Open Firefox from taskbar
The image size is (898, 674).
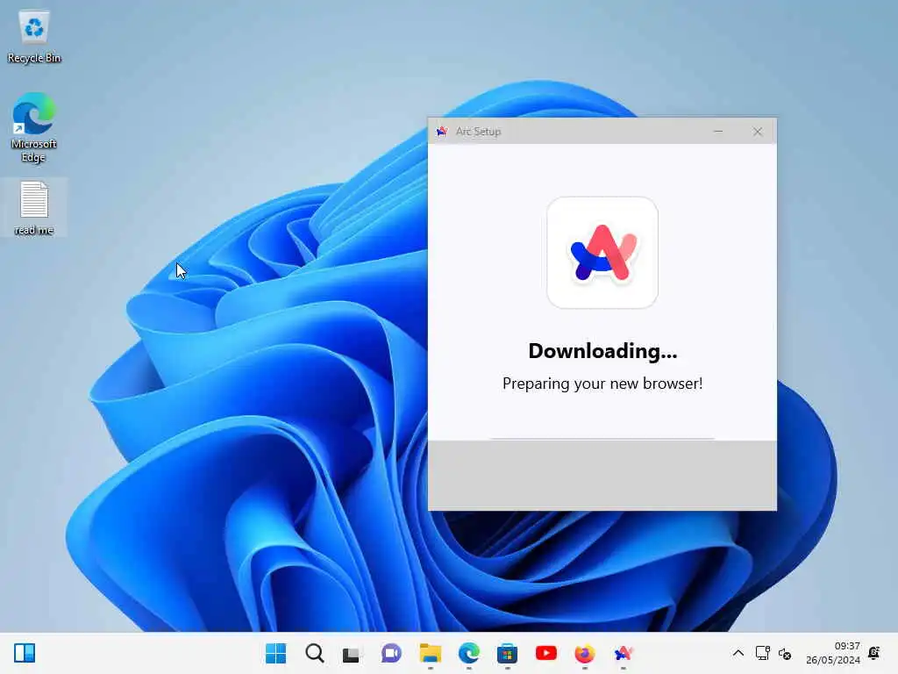tap(585, 653)
